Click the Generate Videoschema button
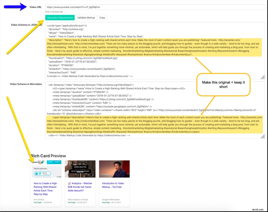The width and height of the screenshot is (268, 212). [x=60, y=18]
